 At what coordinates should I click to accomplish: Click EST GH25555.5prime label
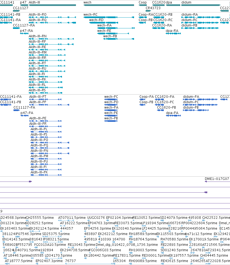40,218
